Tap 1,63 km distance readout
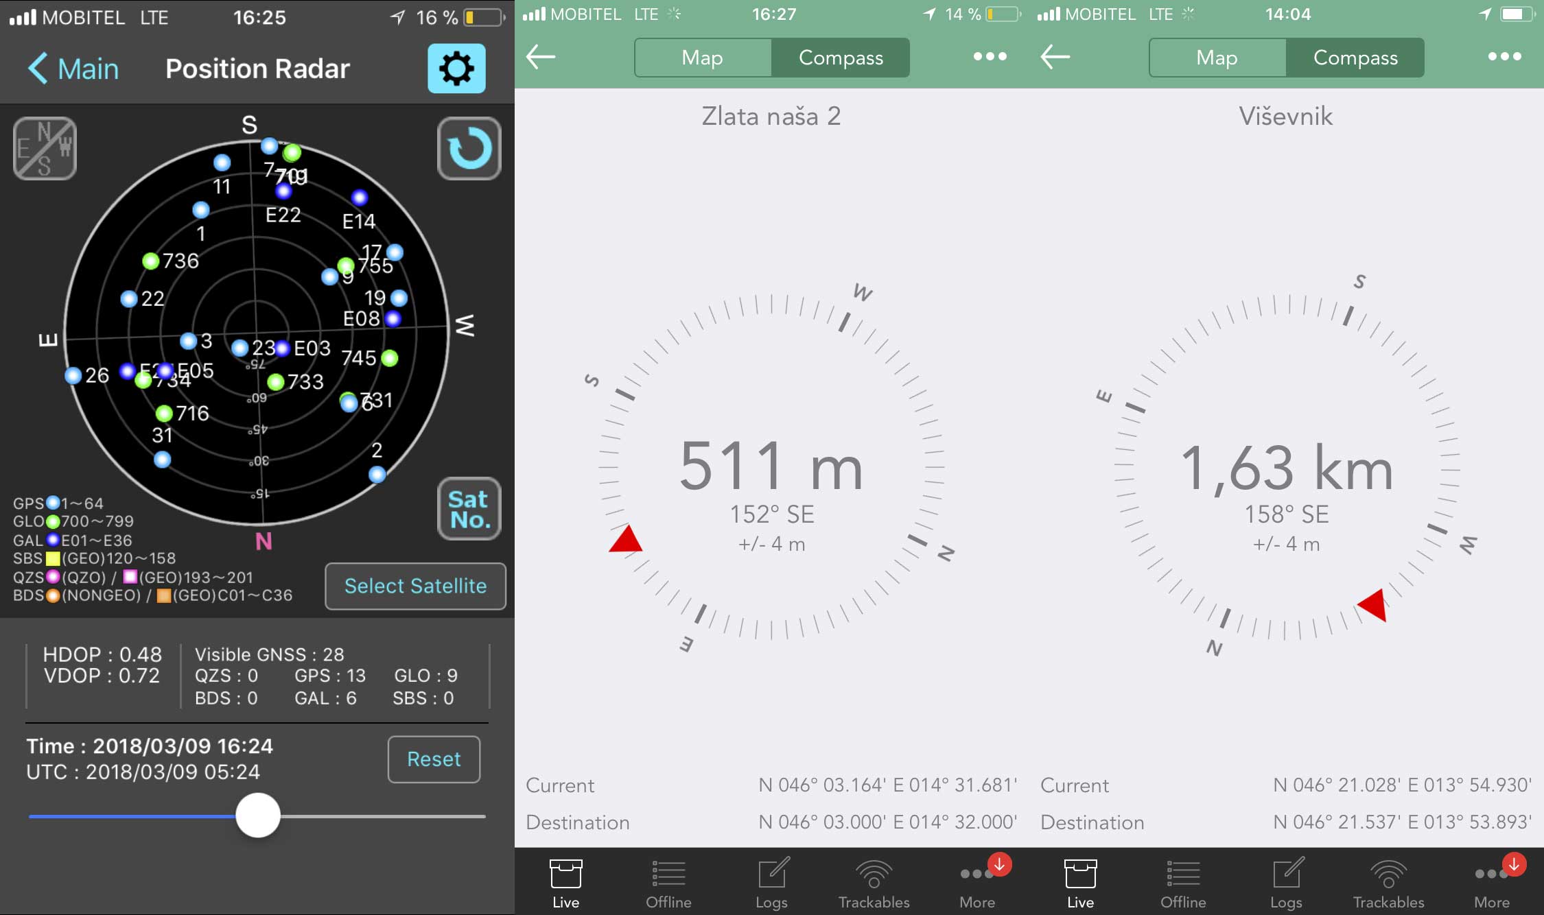The height and width of the screenshot is (915, 1544). 1287,468
